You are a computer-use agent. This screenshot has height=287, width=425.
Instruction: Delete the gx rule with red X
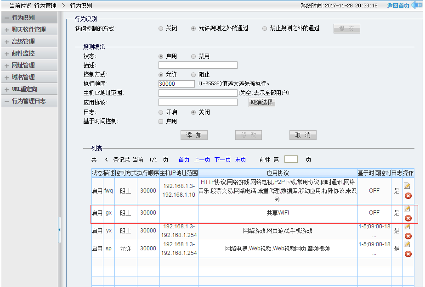point(408,218)
